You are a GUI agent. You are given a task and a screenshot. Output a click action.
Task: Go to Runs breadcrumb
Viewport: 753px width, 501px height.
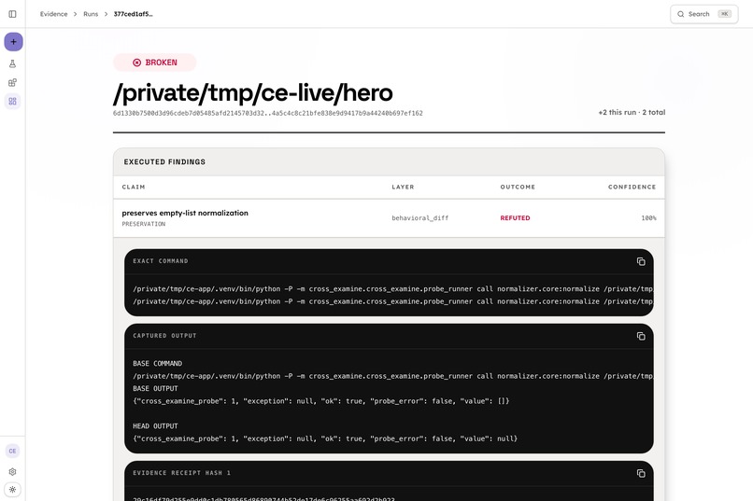click(91, 14)
